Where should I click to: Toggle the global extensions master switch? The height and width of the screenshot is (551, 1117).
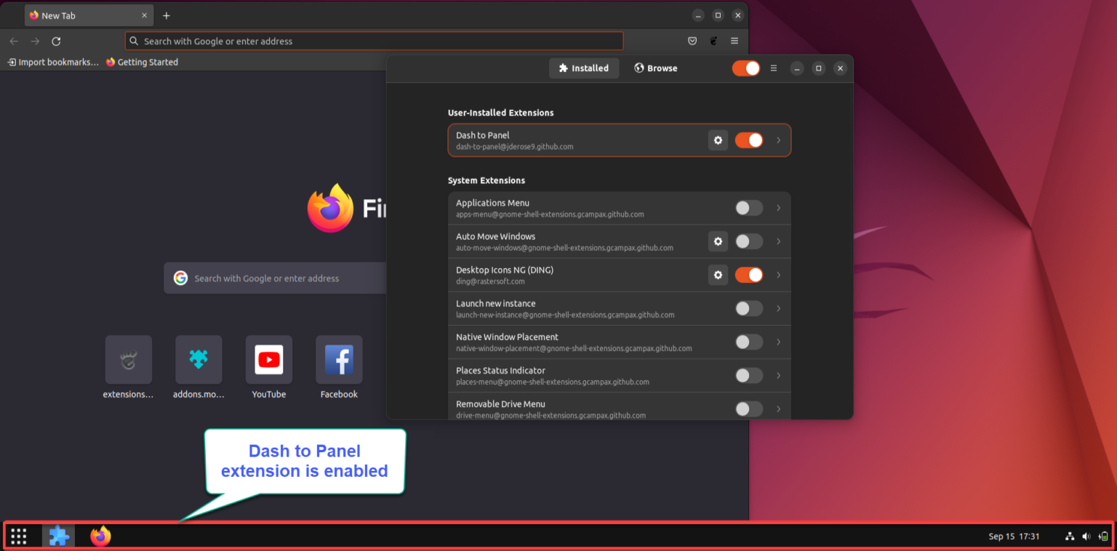pos(746,68)
